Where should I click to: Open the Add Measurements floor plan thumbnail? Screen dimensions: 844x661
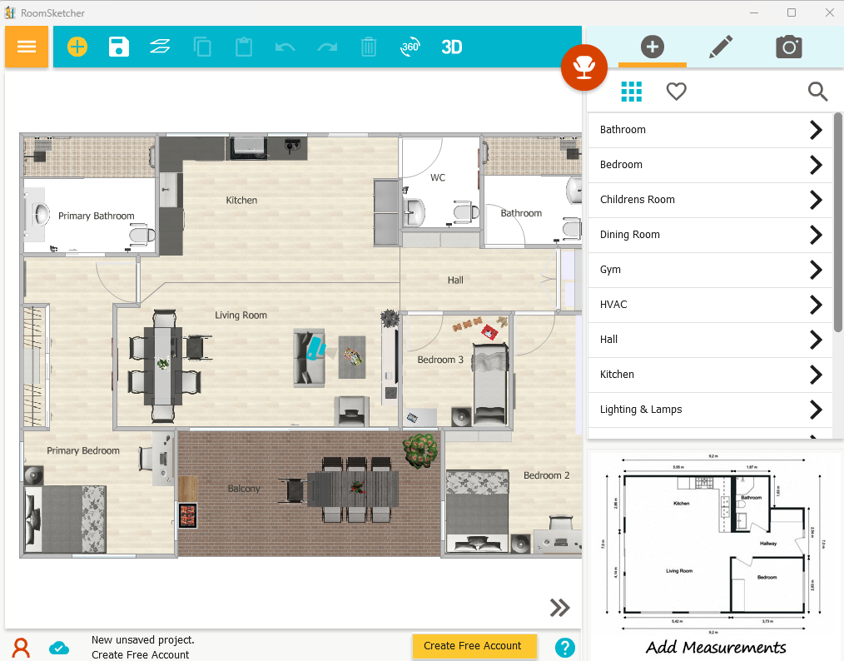pos(715,555)
